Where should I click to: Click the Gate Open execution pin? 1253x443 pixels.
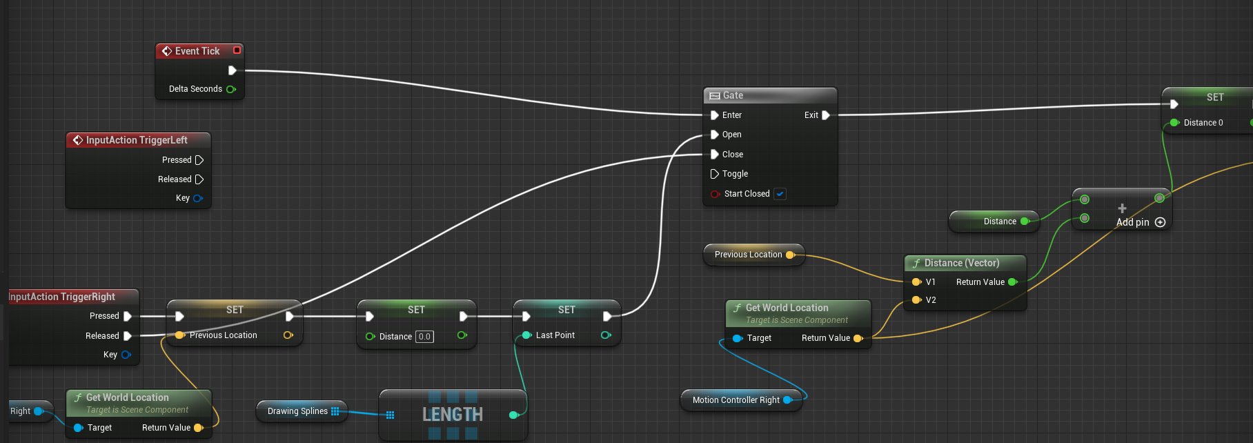pos(715,135)
